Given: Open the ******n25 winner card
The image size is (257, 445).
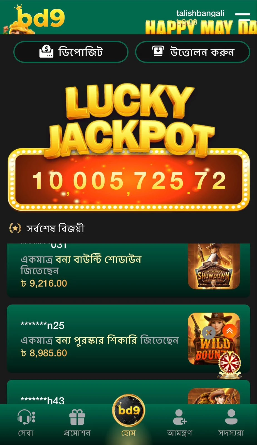Looking at the screenshot, I should 128,338.
